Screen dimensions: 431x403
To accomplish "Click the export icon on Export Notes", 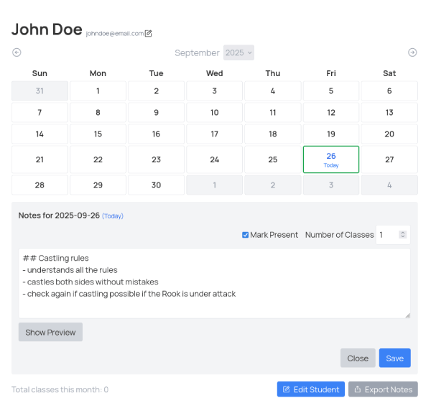I will point(358,389).
